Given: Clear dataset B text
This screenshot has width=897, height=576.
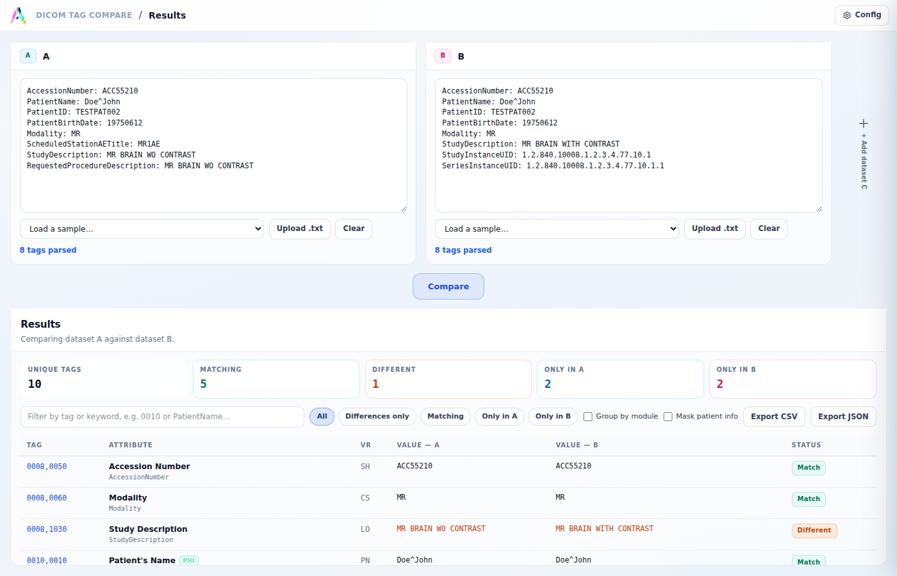Looking at the screenshot, I should tap(769, 229).
